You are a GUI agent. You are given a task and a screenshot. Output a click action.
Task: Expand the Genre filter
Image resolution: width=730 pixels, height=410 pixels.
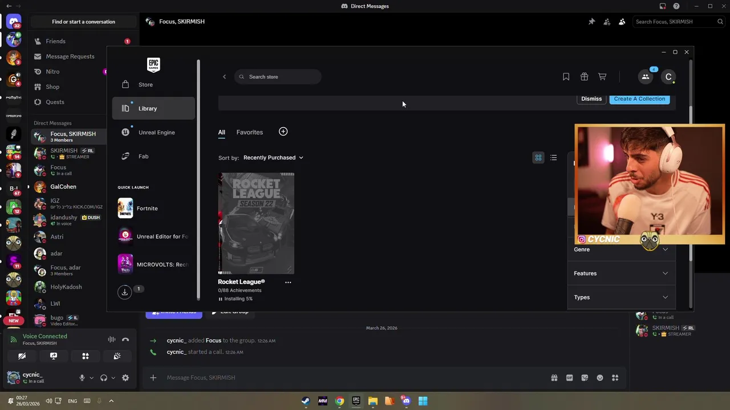tap(622, 249)
